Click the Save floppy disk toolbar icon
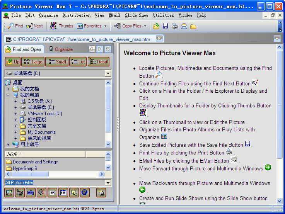 point(165,26)
